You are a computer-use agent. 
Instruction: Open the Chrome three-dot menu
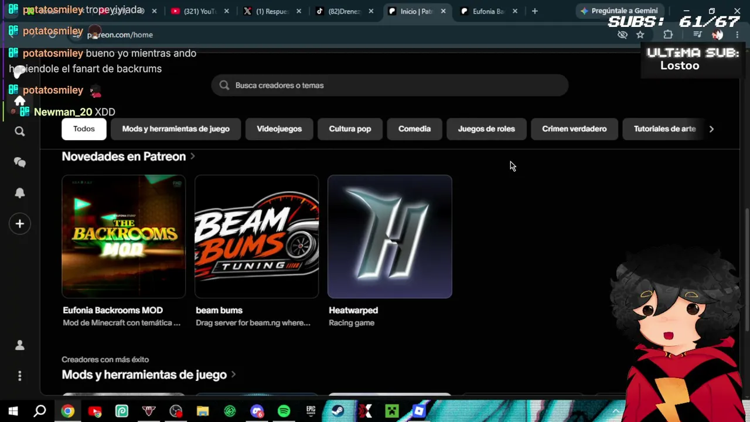tap(737, 35)
